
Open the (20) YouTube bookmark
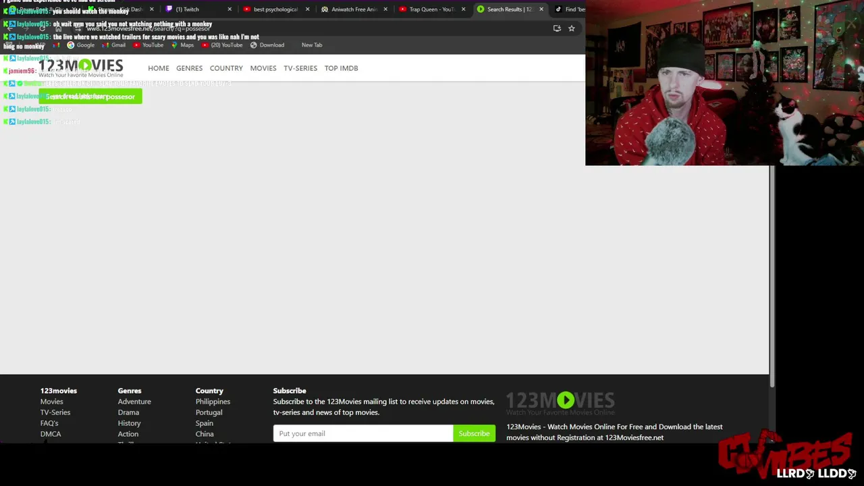(222, 45)
